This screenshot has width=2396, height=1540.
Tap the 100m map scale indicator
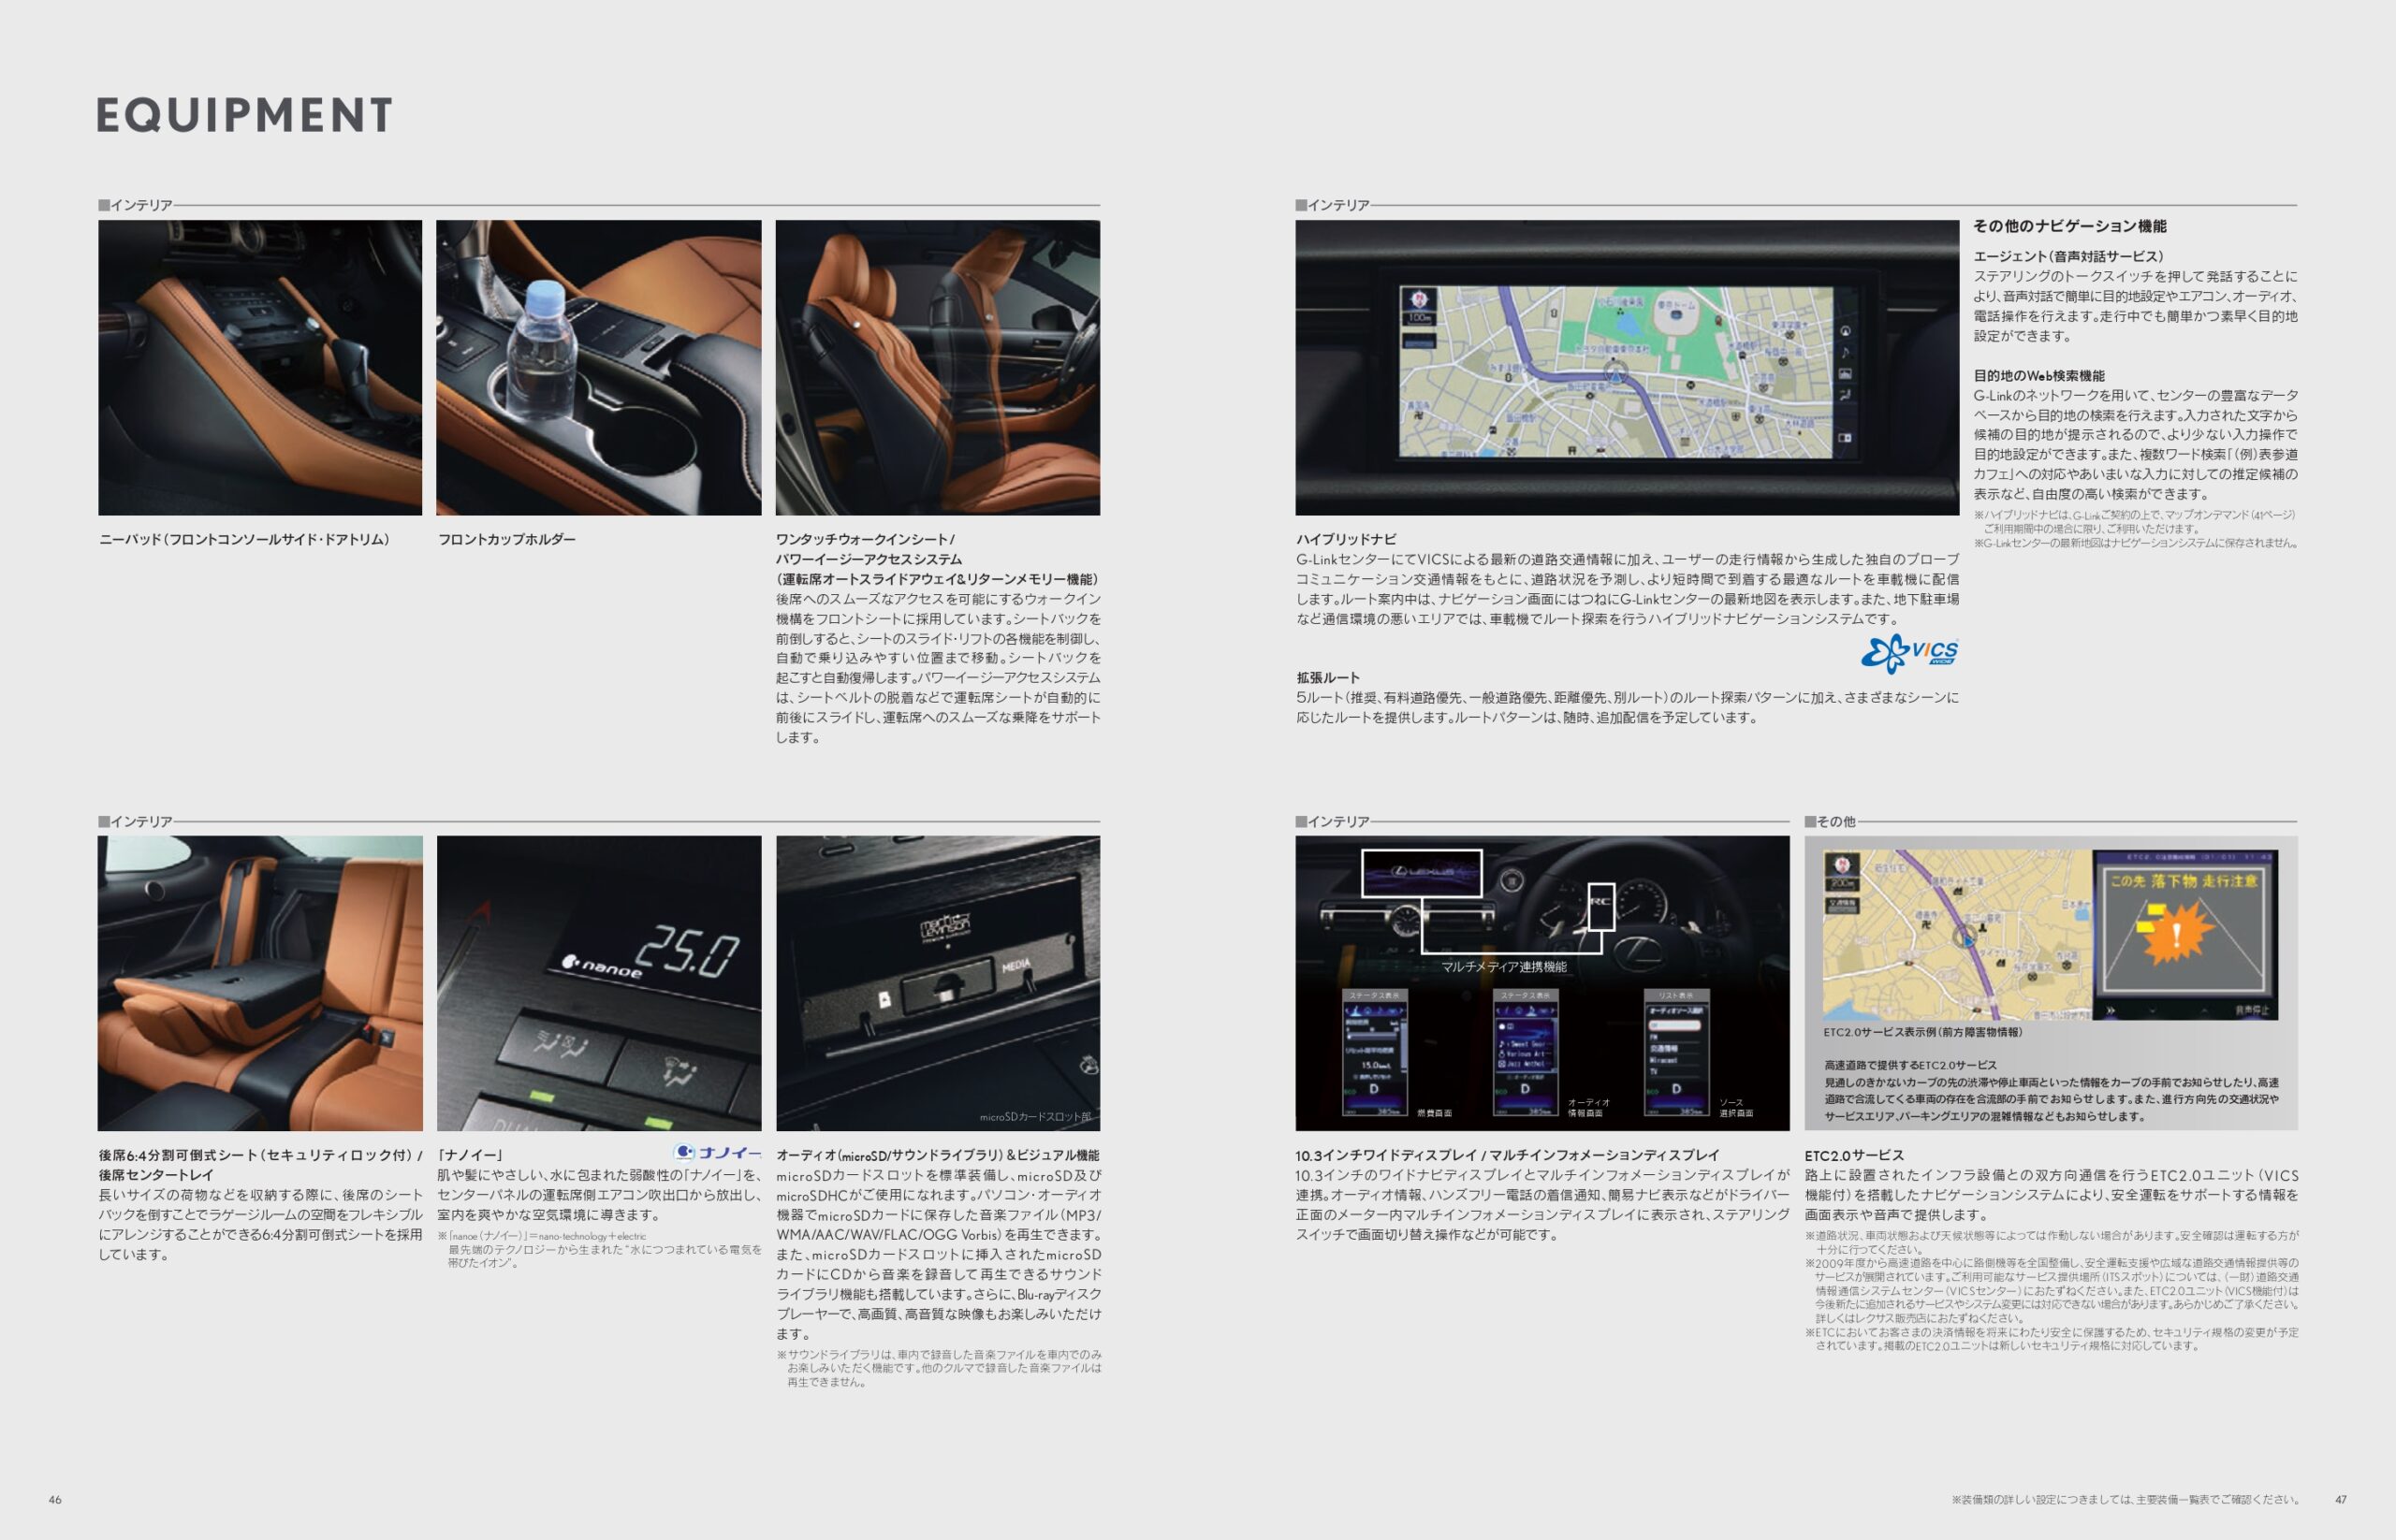[1419, 318]
